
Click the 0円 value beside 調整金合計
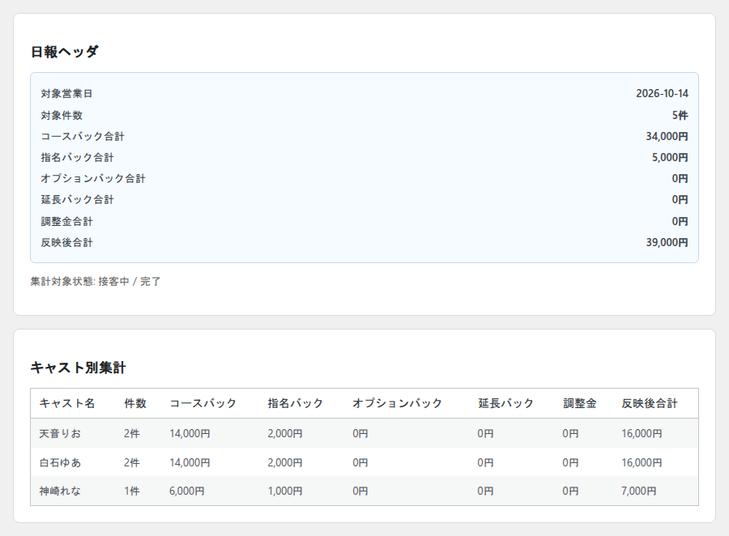point(680,221)
